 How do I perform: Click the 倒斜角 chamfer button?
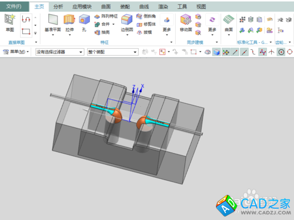146,16
